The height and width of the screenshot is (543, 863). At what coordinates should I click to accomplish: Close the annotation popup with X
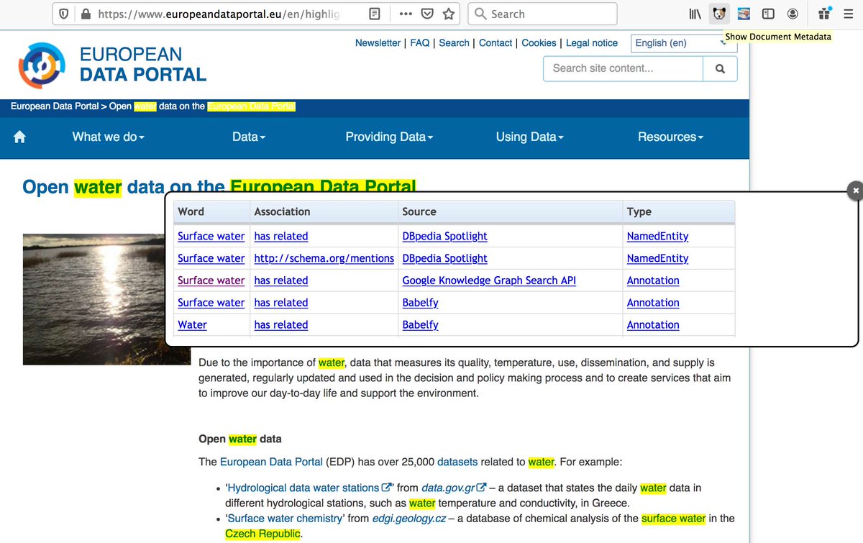[x=855, y=191]
